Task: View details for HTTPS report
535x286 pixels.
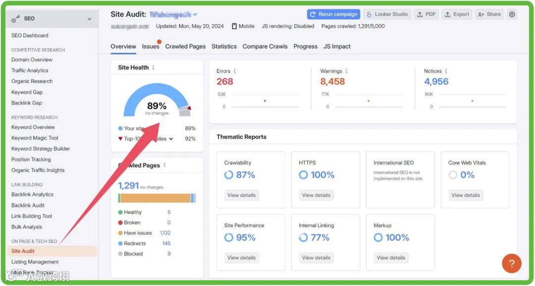Action: pyautogui.click(x=316, y=195)
